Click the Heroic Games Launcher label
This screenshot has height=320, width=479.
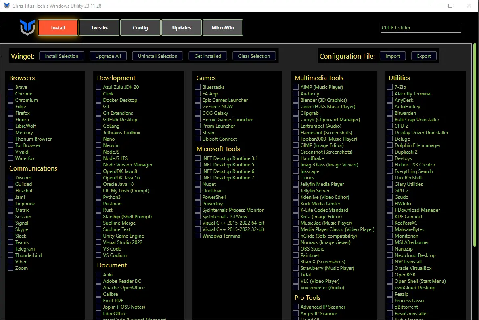(228, 120)
